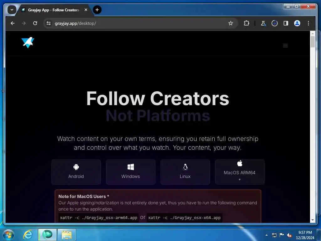Show hidden system tray icons
321x241 pixels.
(266, 235)
